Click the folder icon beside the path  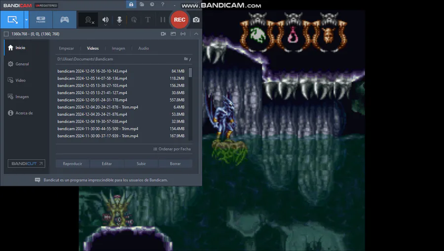tap(186, 59)
